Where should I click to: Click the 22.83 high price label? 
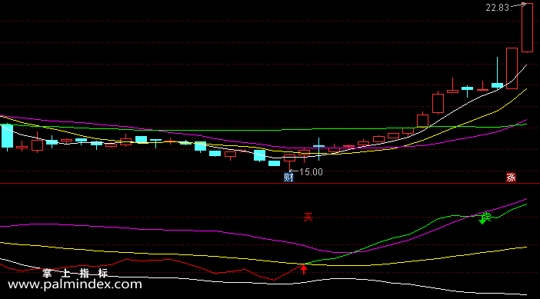(497, 8)
